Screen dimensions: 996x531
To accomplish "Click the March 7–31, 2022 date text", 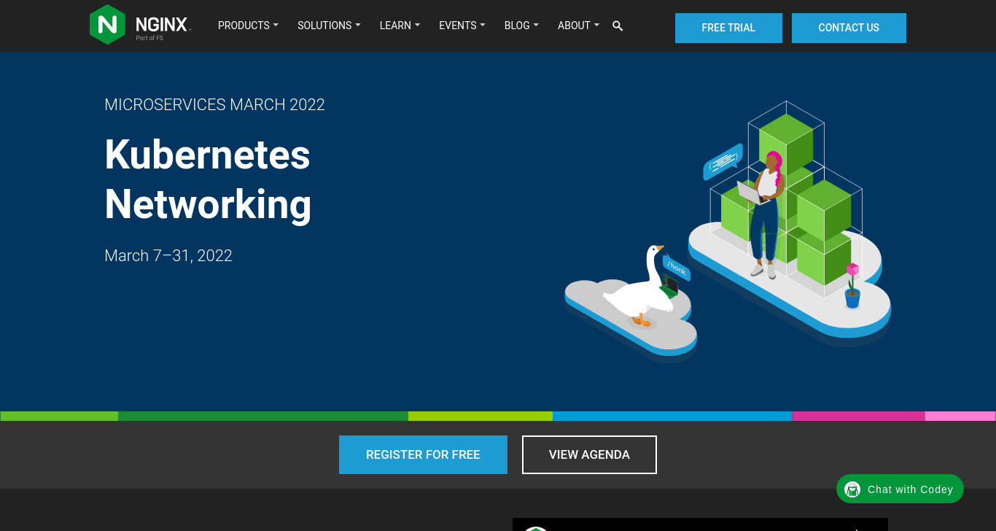I will [x=168, y=255].
